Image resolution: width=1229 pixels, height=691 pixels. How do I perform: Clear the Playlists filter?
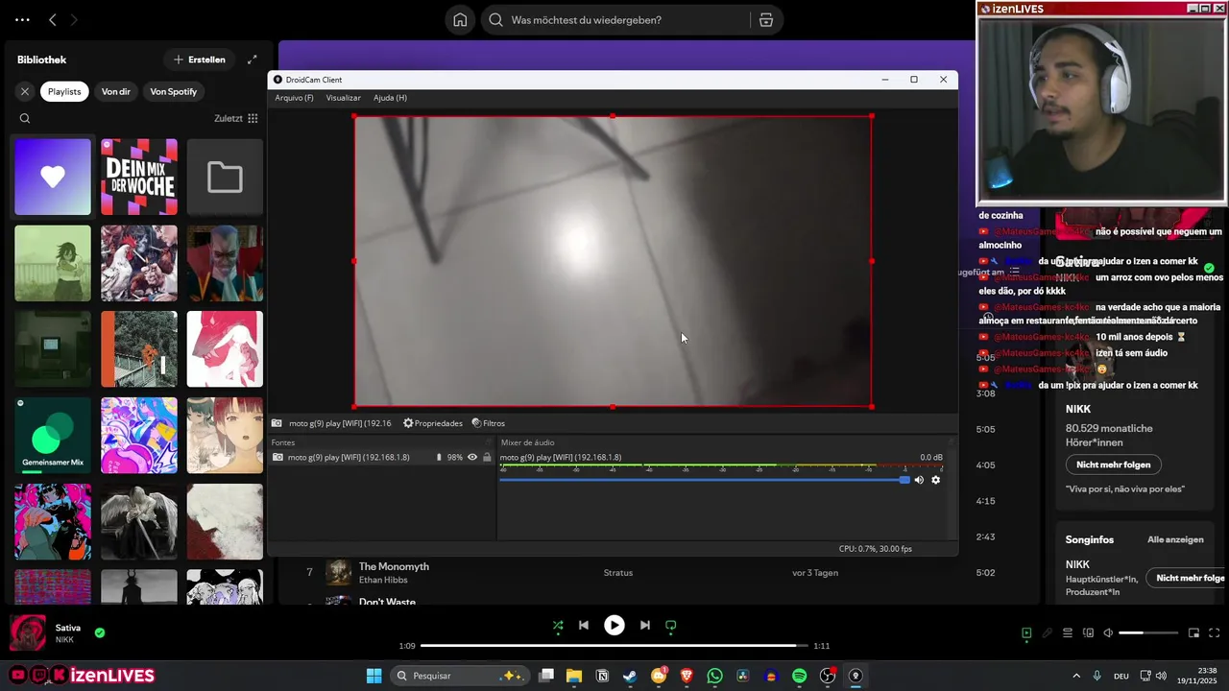coord(25,91)
